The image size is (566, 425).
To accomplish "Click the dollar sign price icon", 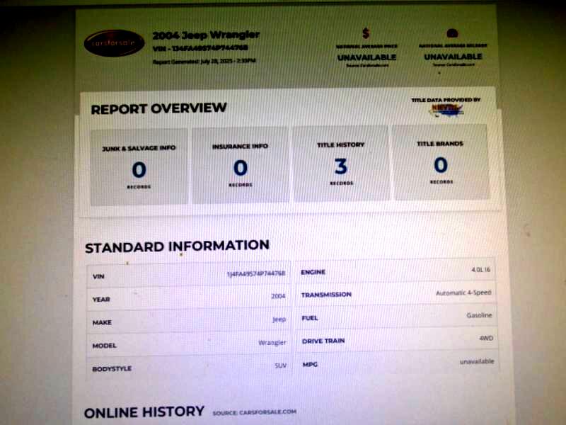I will click(x=366, y=33).
